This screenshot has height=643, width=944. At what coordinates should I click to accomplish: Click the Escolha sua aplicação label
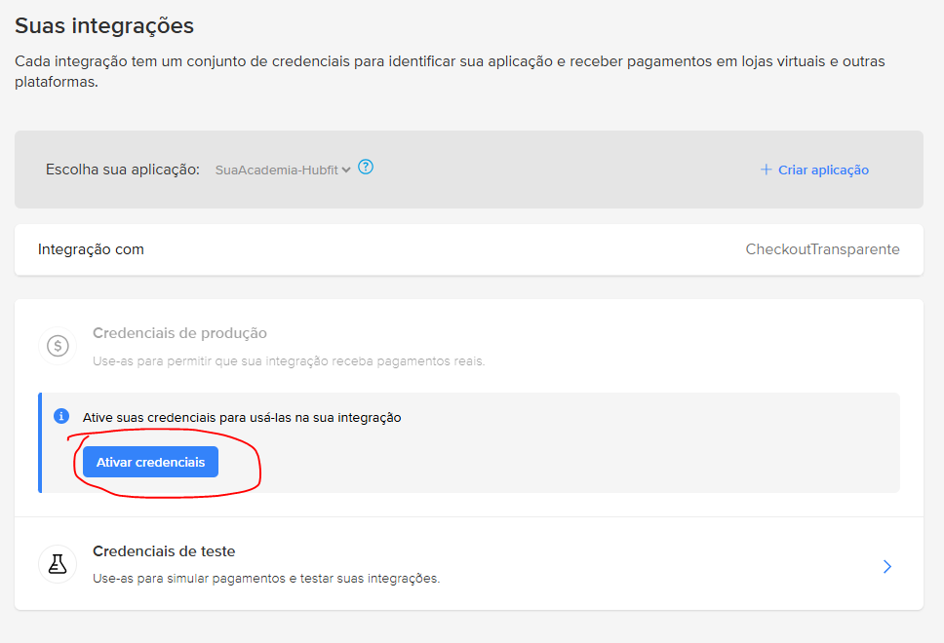[123, 170]
